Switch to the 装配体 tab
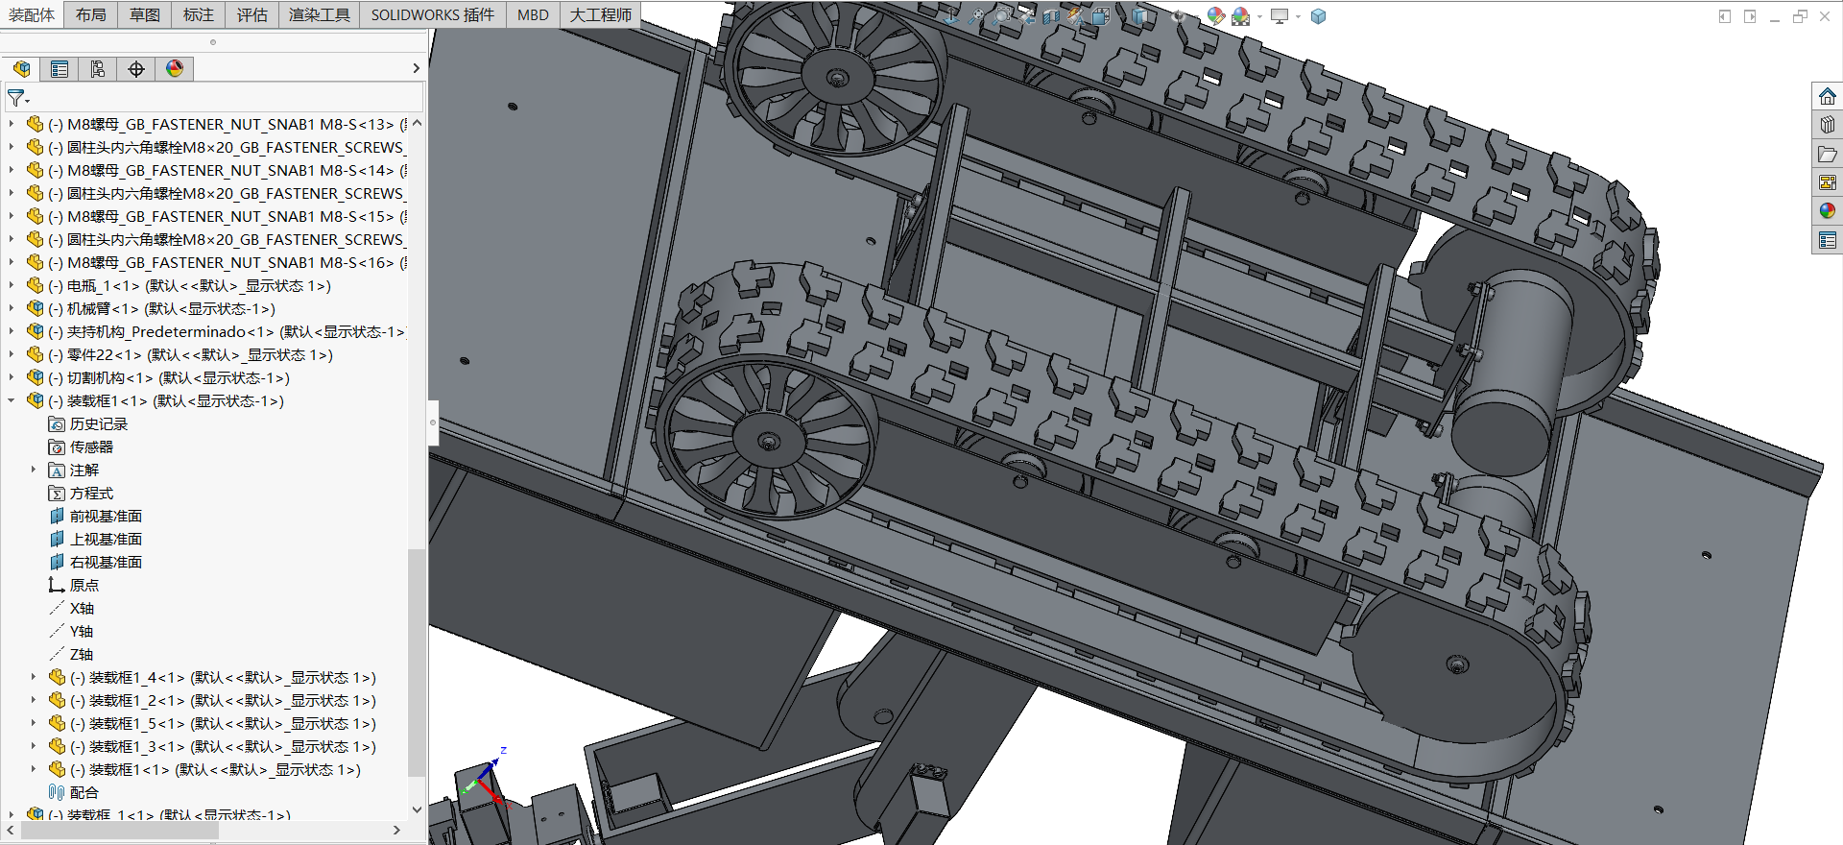1843x845 pixels. point(32,14)
